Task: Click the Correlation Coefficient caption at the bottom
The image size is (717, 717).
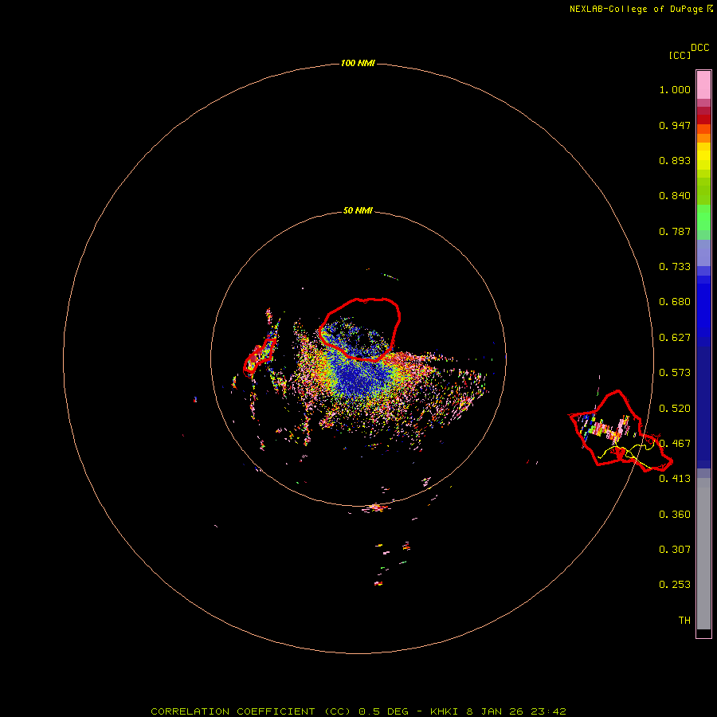Action: click(x=358, y=711)
